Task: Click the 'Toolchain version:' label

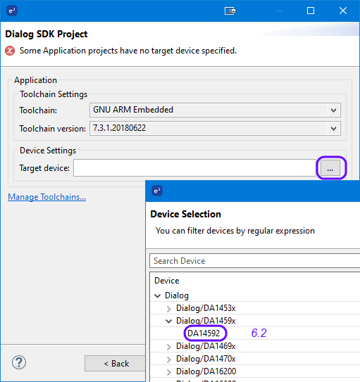Action: pyautogui.click(x=52, y=129)
